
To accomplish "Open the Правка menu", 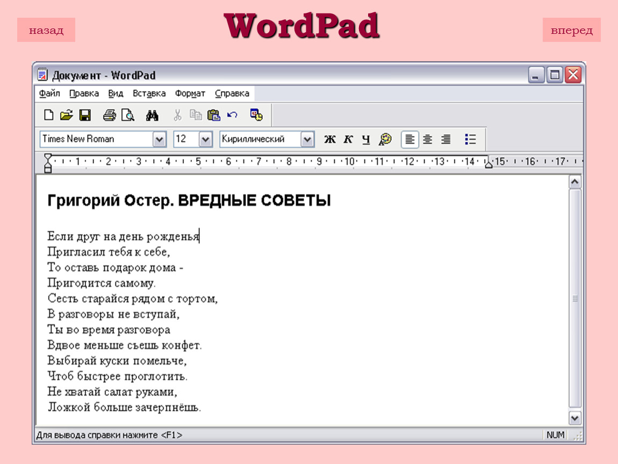I will point(84,93).
